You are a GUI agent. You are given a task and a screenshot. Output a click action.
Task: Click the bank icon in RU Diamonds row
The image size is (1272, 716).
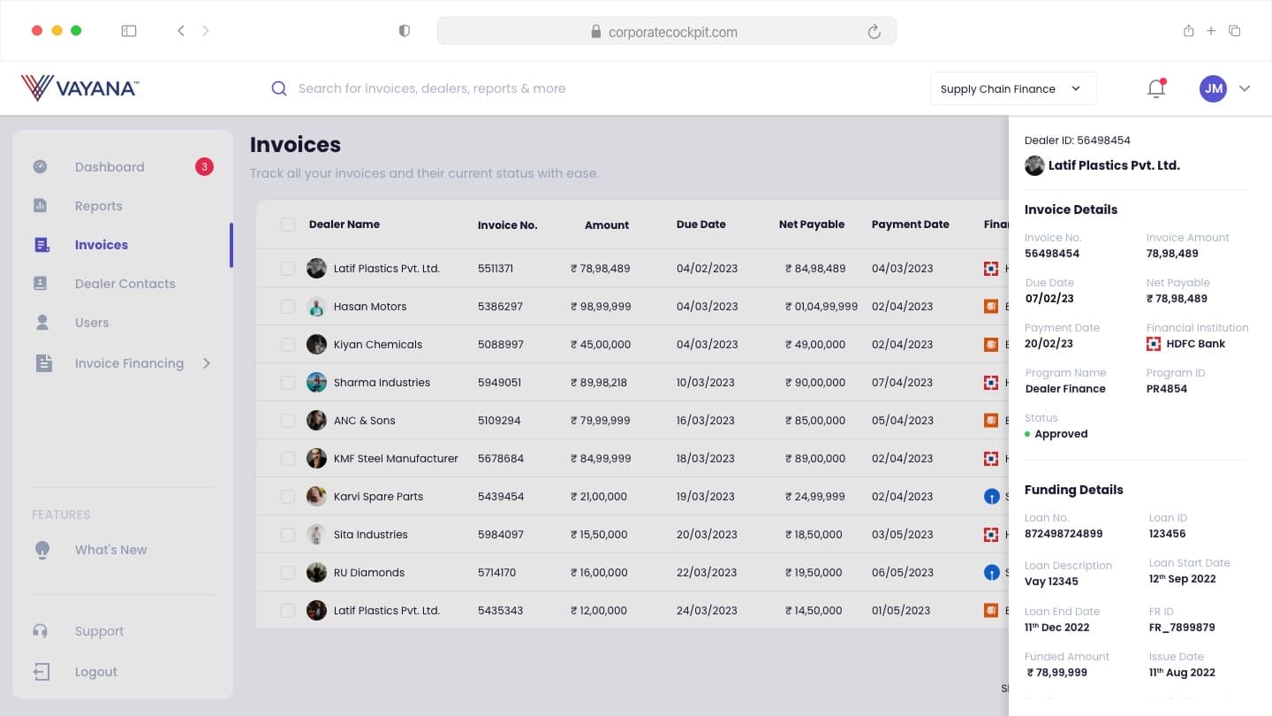point(991,573)
